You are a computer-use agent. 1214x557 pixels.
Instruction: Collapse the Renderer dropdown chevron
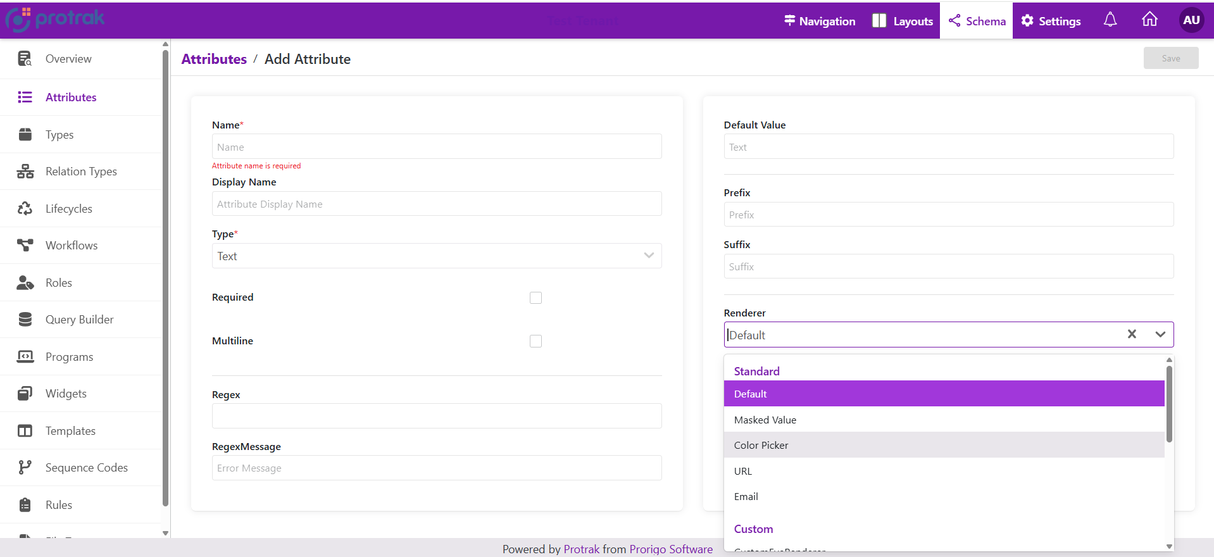[1160, 334]
